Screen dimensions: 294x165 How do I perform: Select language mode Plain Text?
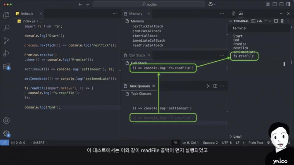[256, 143]
